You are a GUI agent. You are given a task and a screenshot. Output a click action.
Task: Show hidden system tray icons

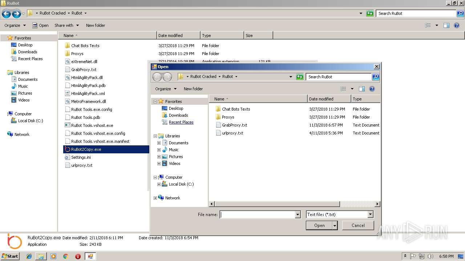coord(405,256)
